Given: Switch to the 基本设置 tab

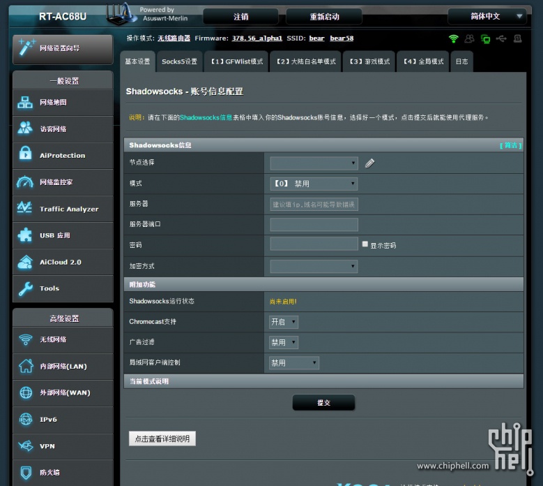Looking at the screenshot, I should coord(137,61).
